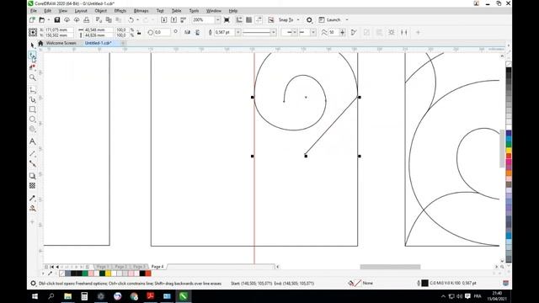Toggle the close curve button
Viewport: 539px width, 303px height.
pyautogui.click(x=354, y=32)
